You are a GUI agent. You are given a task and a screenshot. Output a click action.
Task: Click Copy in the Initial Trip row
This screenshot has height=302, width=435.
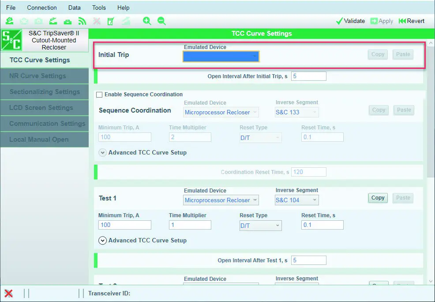(378, 54)
